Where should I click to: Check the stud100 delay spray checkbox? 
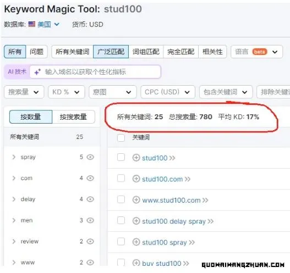point(121,220)
